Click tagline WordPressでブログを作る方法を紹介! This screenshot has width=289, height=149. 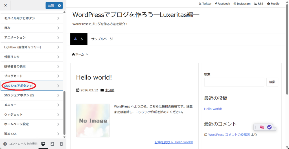pos(100,24)
